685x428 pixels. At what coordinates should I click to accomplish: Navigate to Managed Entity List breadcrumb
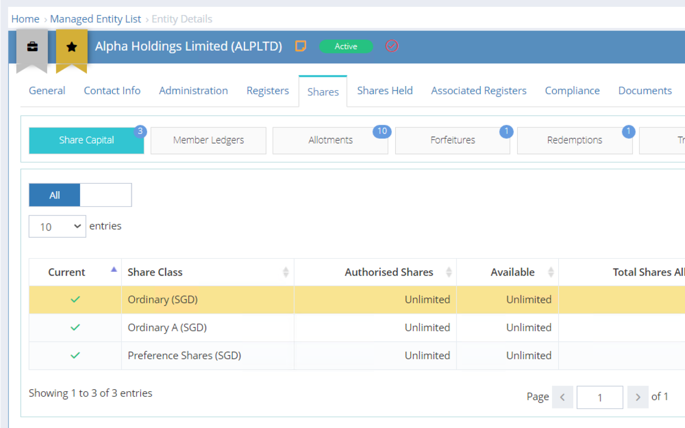(95, 19)
